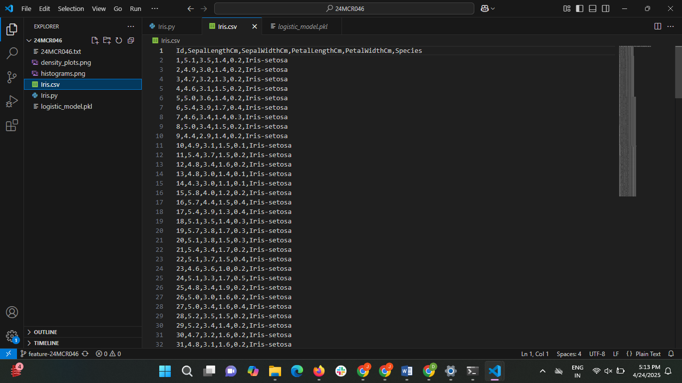The image size is (682, 383).
Task: Open the File menu
Action: coord(26,8)
